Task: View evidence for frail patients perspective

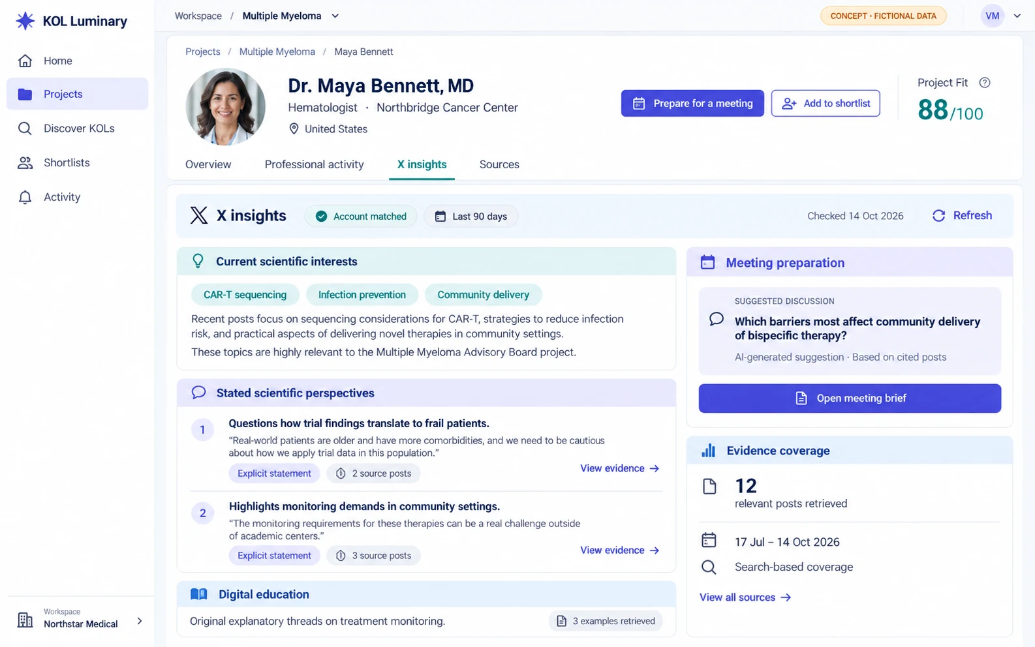Action: click(x=620, y=468)
